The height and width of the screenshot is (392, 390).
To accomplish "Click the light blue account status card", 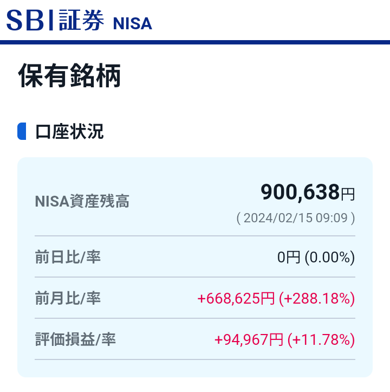I will [195, 267].
